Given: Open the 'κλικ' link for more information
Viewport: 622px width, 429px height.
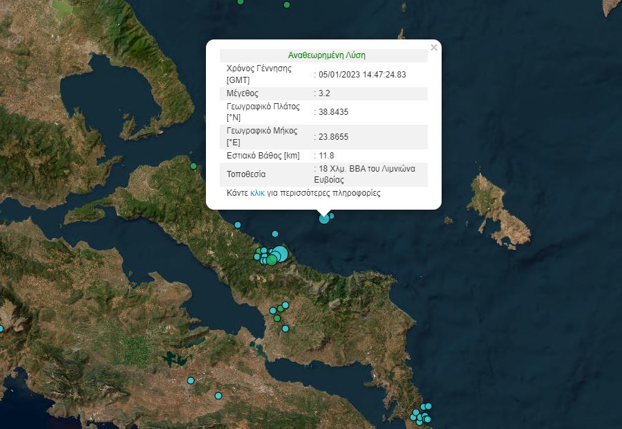Looking at the screenshot, I should [x=257, y=194].
